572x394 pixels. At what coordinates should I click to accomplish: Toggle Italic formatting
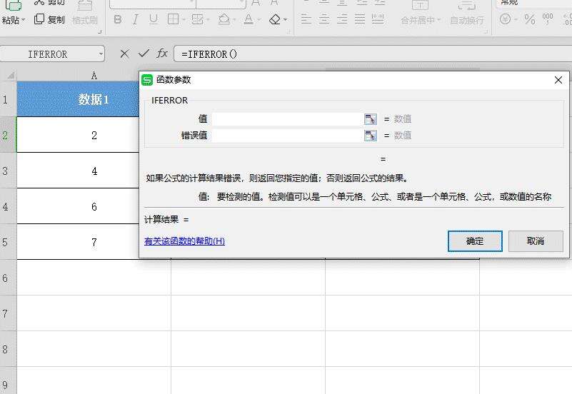136,19
